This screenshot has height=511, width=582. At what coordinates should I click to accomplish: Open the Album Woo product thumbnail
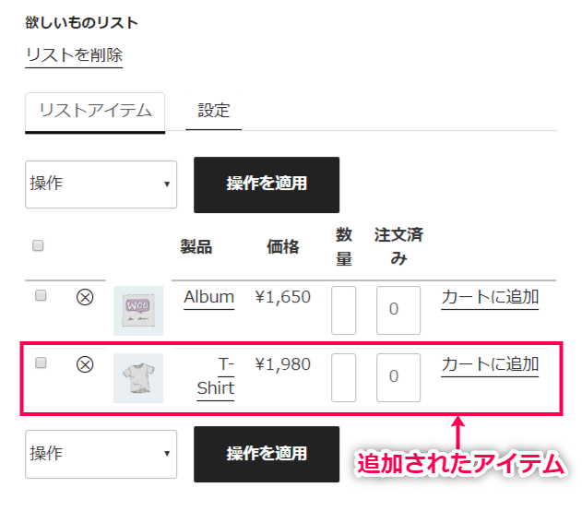[138, 311]
